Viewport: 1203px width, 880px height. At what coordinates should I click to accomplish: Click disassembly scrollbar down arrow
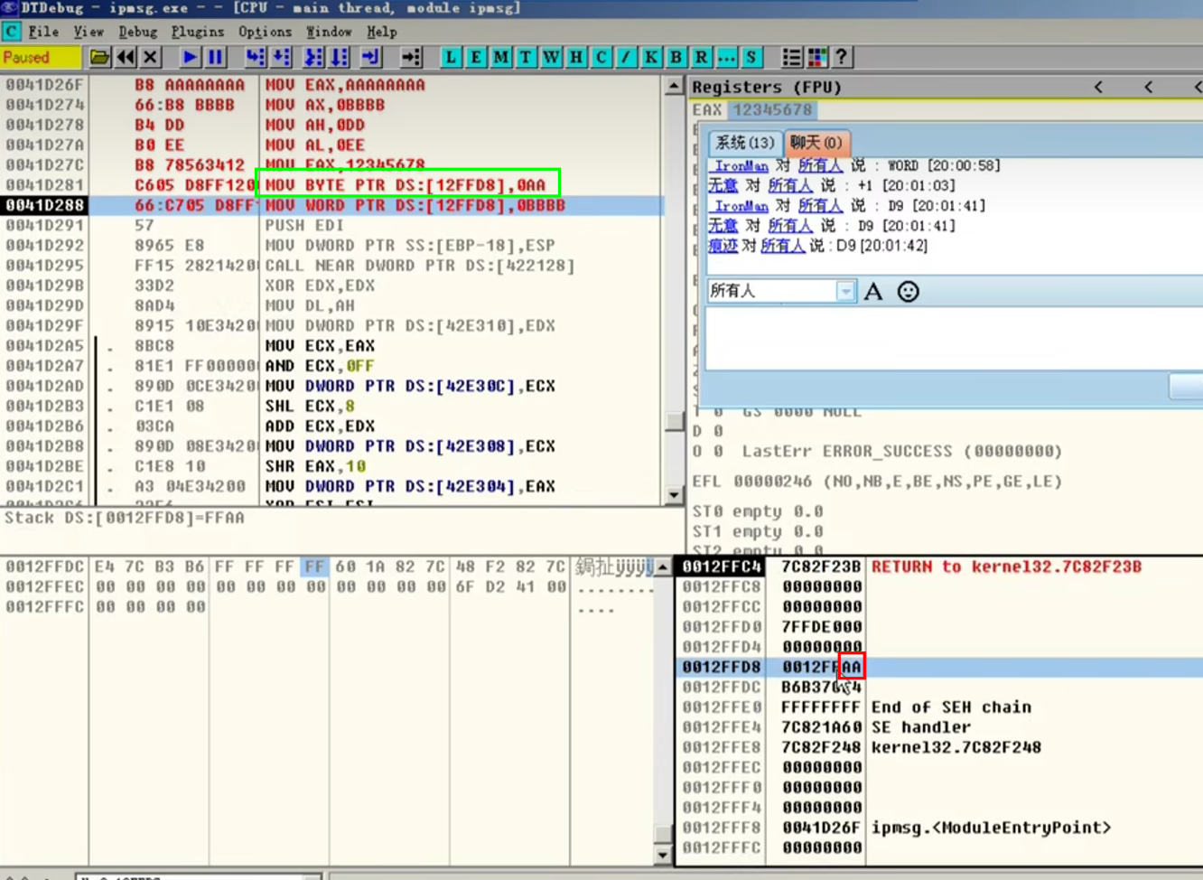point(674,495)
